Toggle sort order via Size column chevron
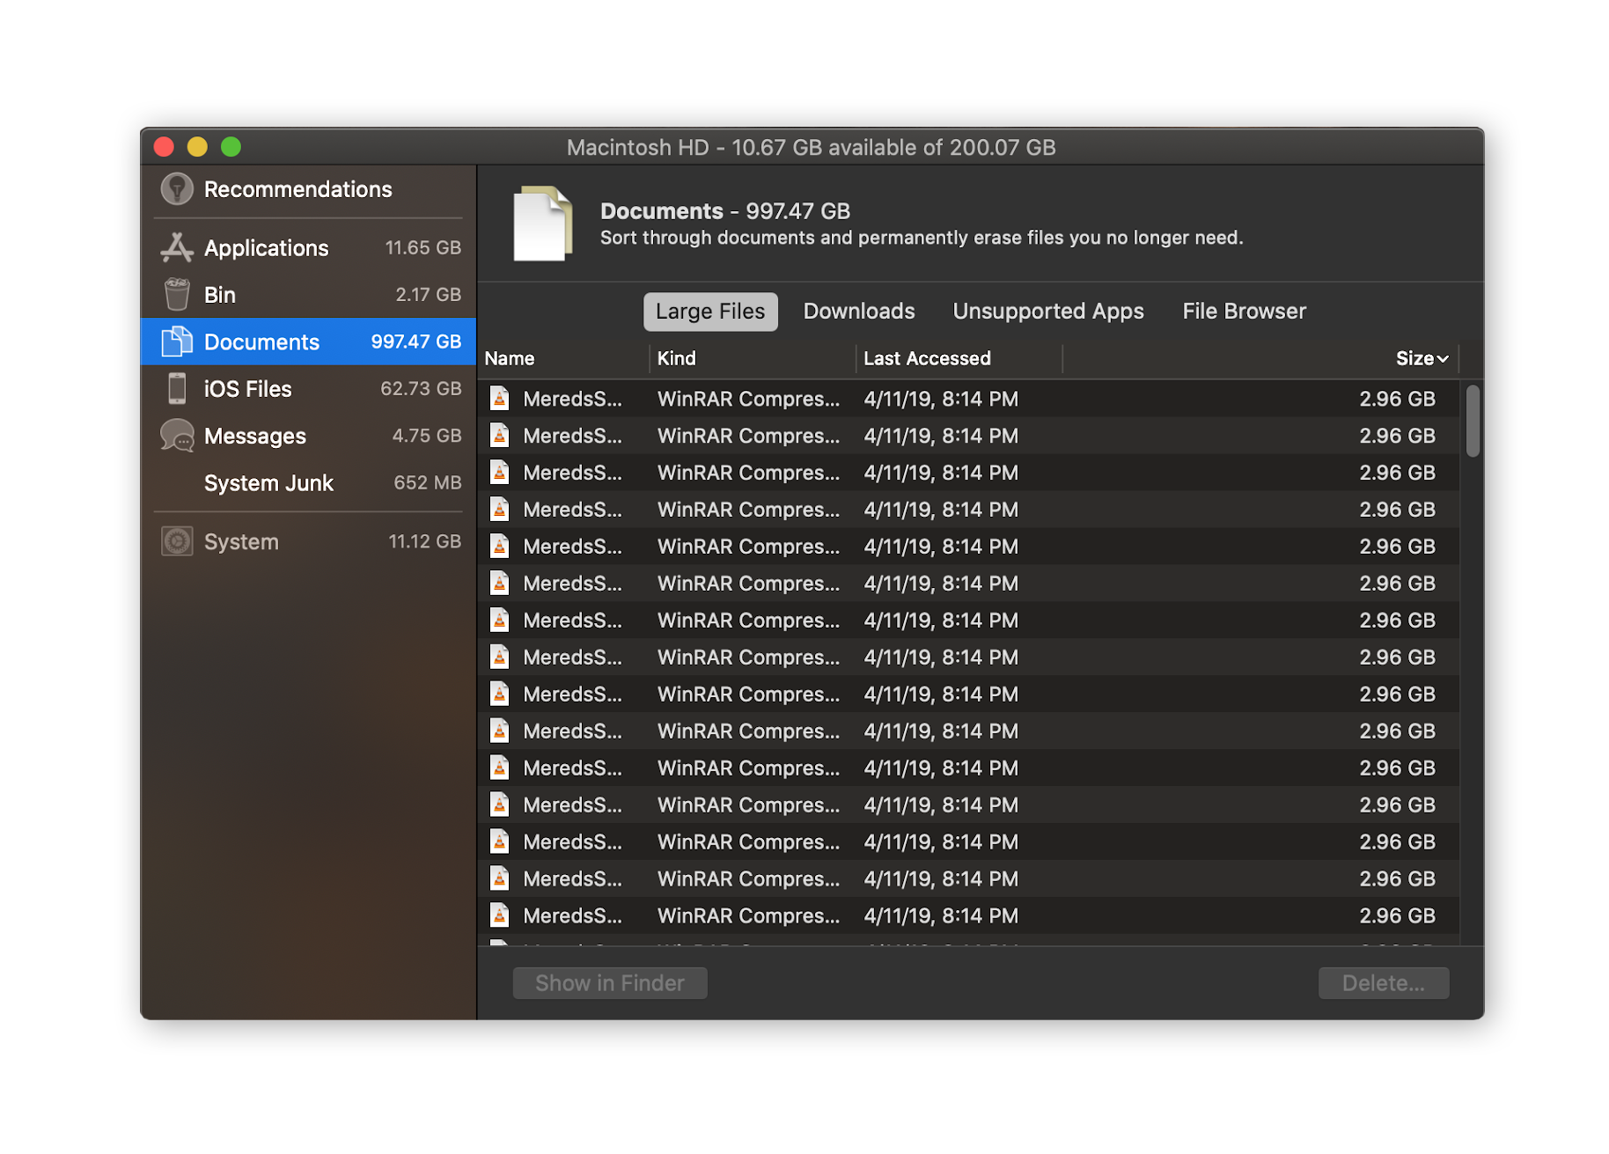 click(1442, 359)
